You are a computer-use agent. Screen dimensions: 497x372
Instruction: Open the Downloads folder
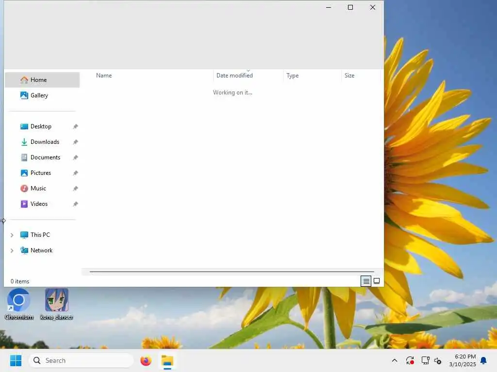(42, 142)
